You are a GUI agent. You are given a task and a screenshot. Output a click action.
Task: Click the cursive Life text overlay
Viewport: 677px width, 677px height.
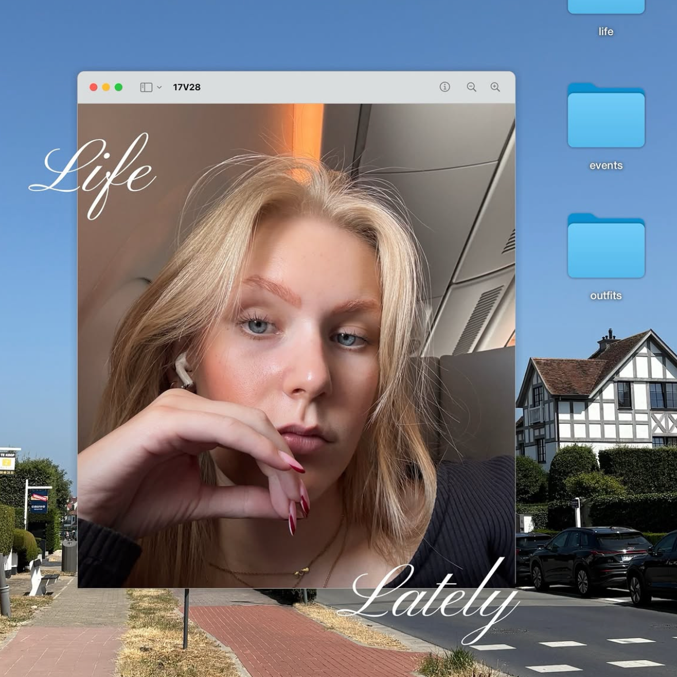91,176
